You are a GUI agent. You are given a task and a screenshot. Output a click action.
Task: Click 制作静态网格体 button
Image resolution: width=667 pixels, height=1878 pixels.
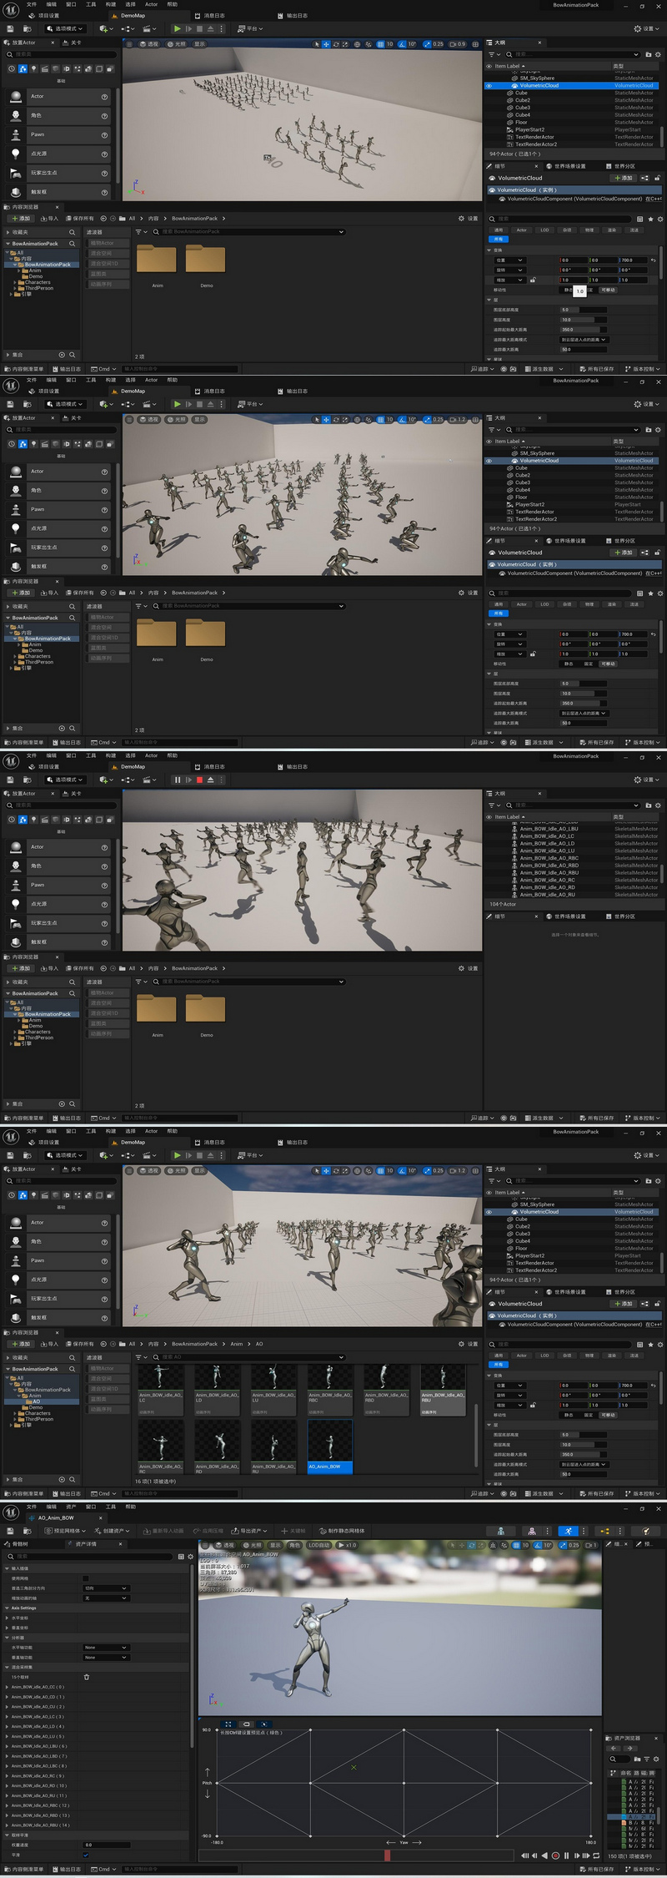click(x=341, y=1531)
